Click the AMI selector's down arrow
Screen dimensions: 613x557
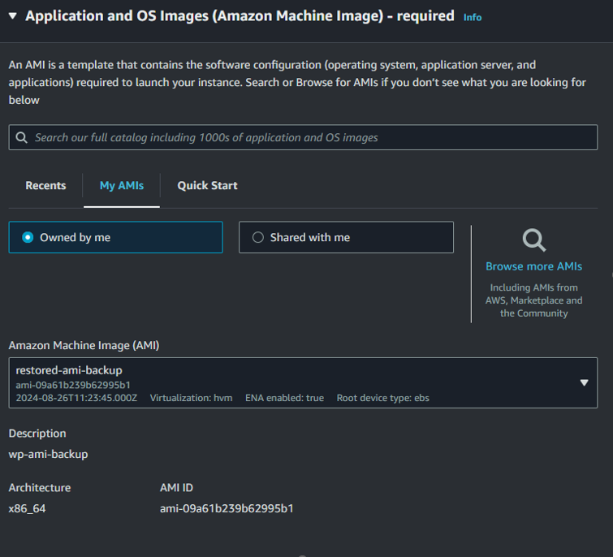pyautogui.click(x=584, y=382)
